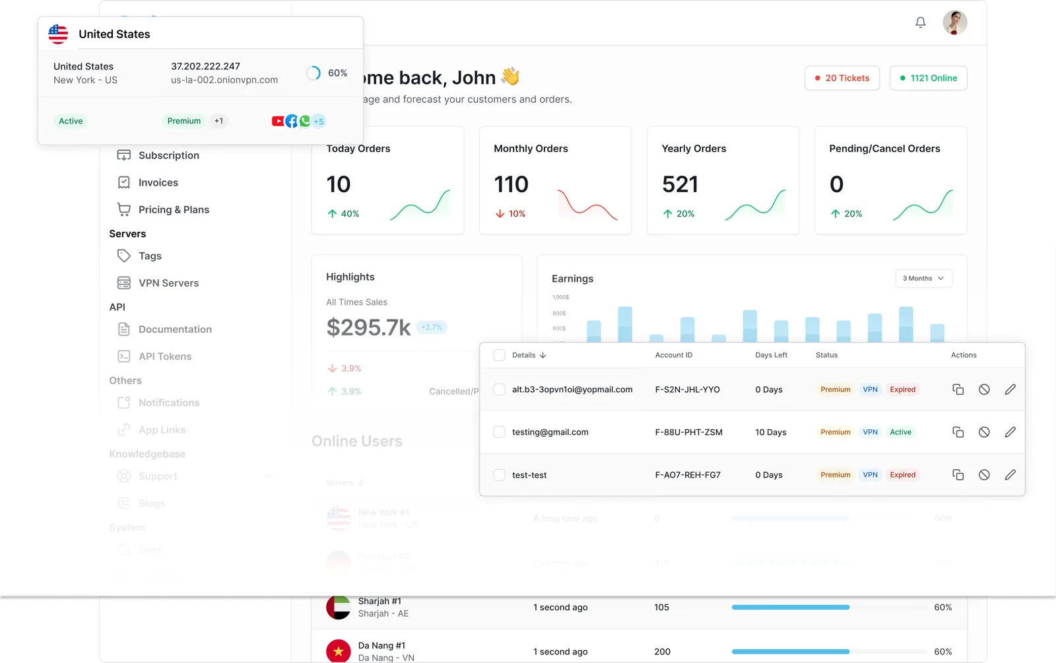Go to Pricing & Plans page
The height and width of the screenshot is (663, 1056).
tap(174, 209)
